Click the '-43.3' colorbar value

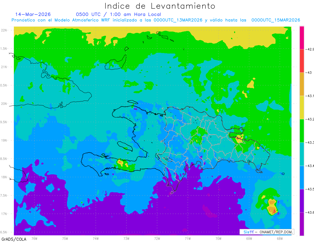310,143
